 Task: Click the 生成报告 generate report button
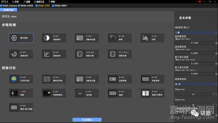click(x=87, y=120)
